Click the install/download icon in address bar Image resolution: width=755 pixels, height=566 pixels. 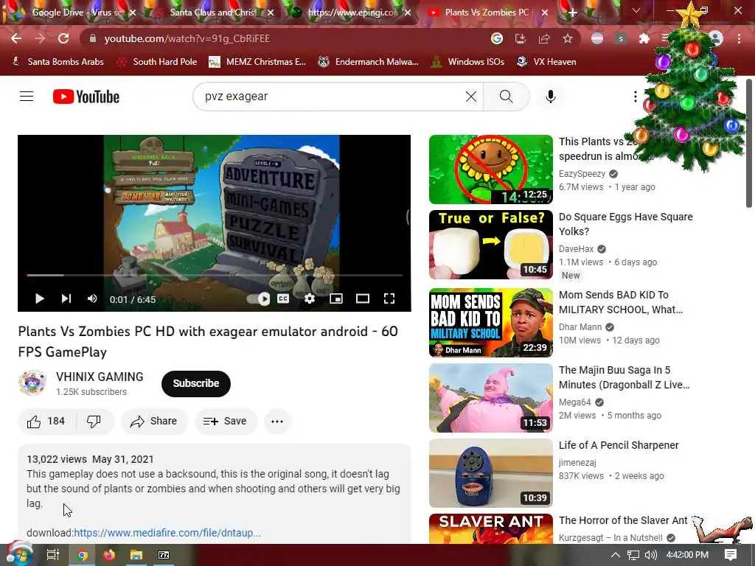(x=521, y=38)
